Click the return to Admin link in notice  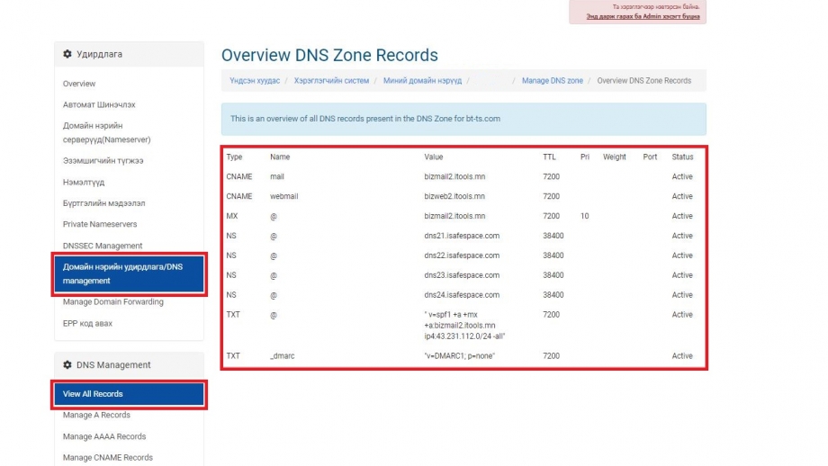643,16
